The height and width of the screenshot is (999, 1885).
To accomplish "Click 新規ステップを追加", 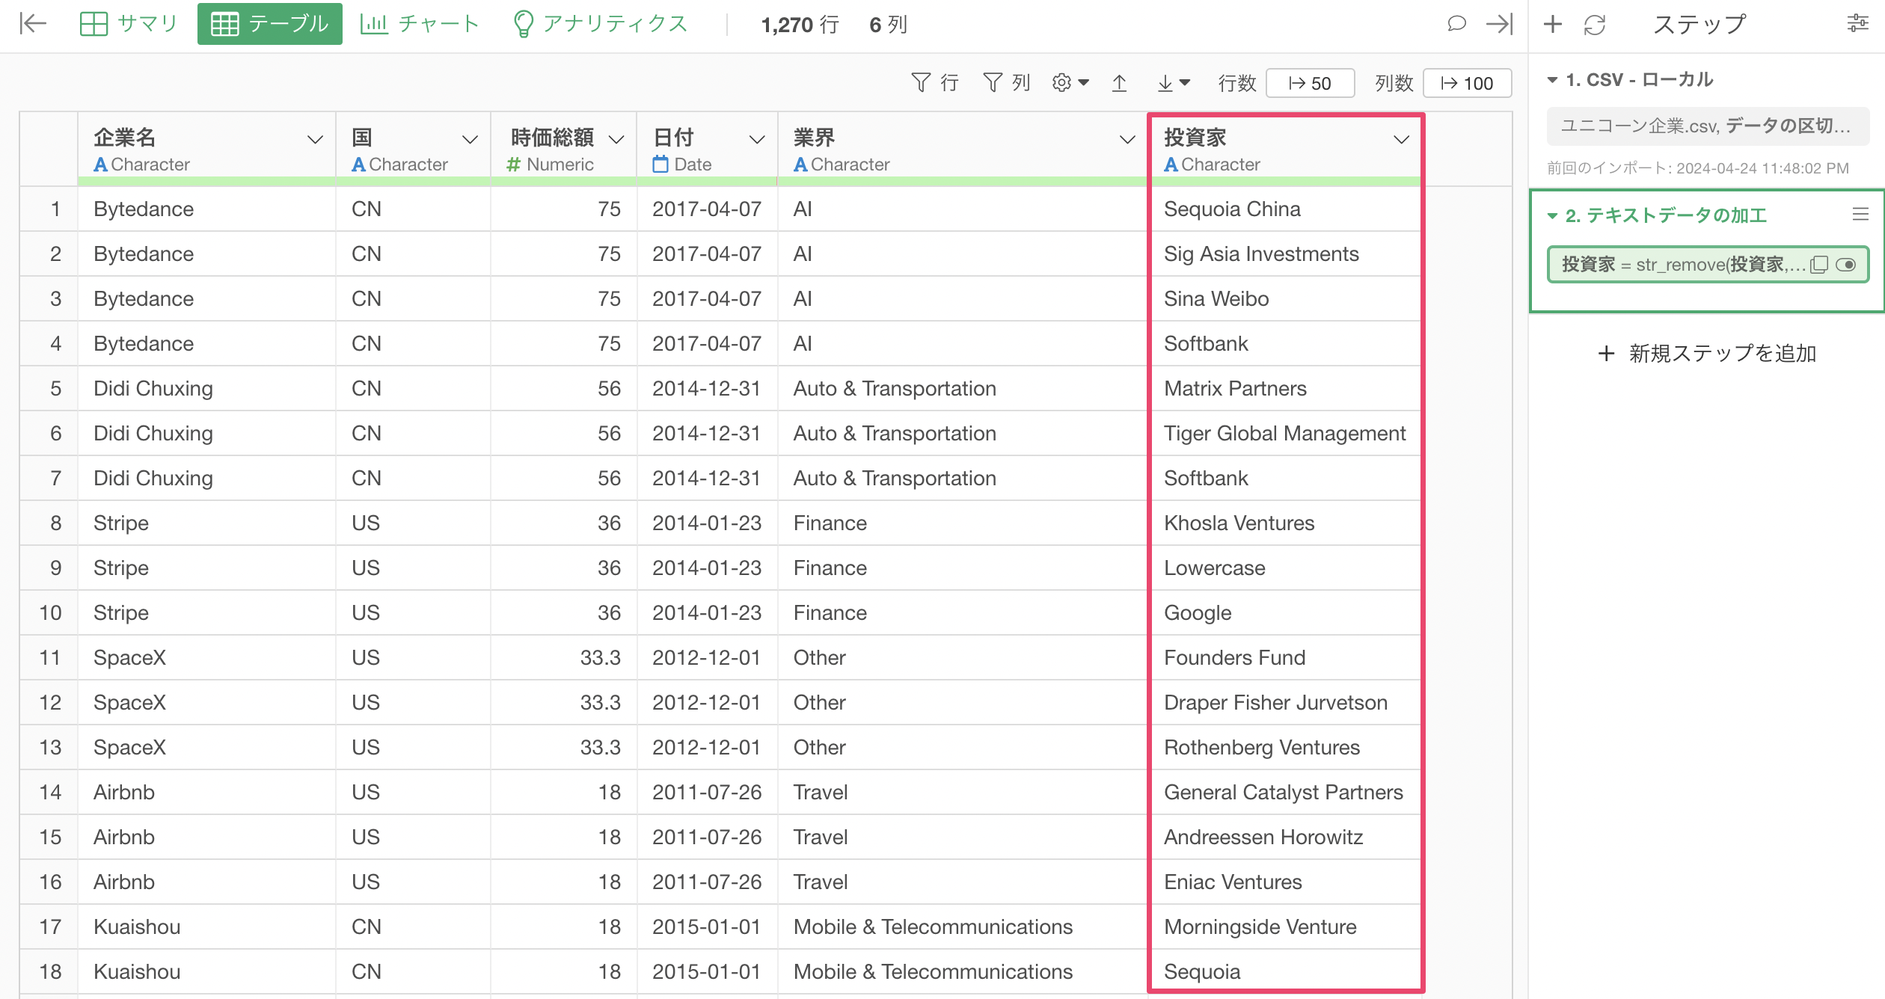I will point(1707,353).
